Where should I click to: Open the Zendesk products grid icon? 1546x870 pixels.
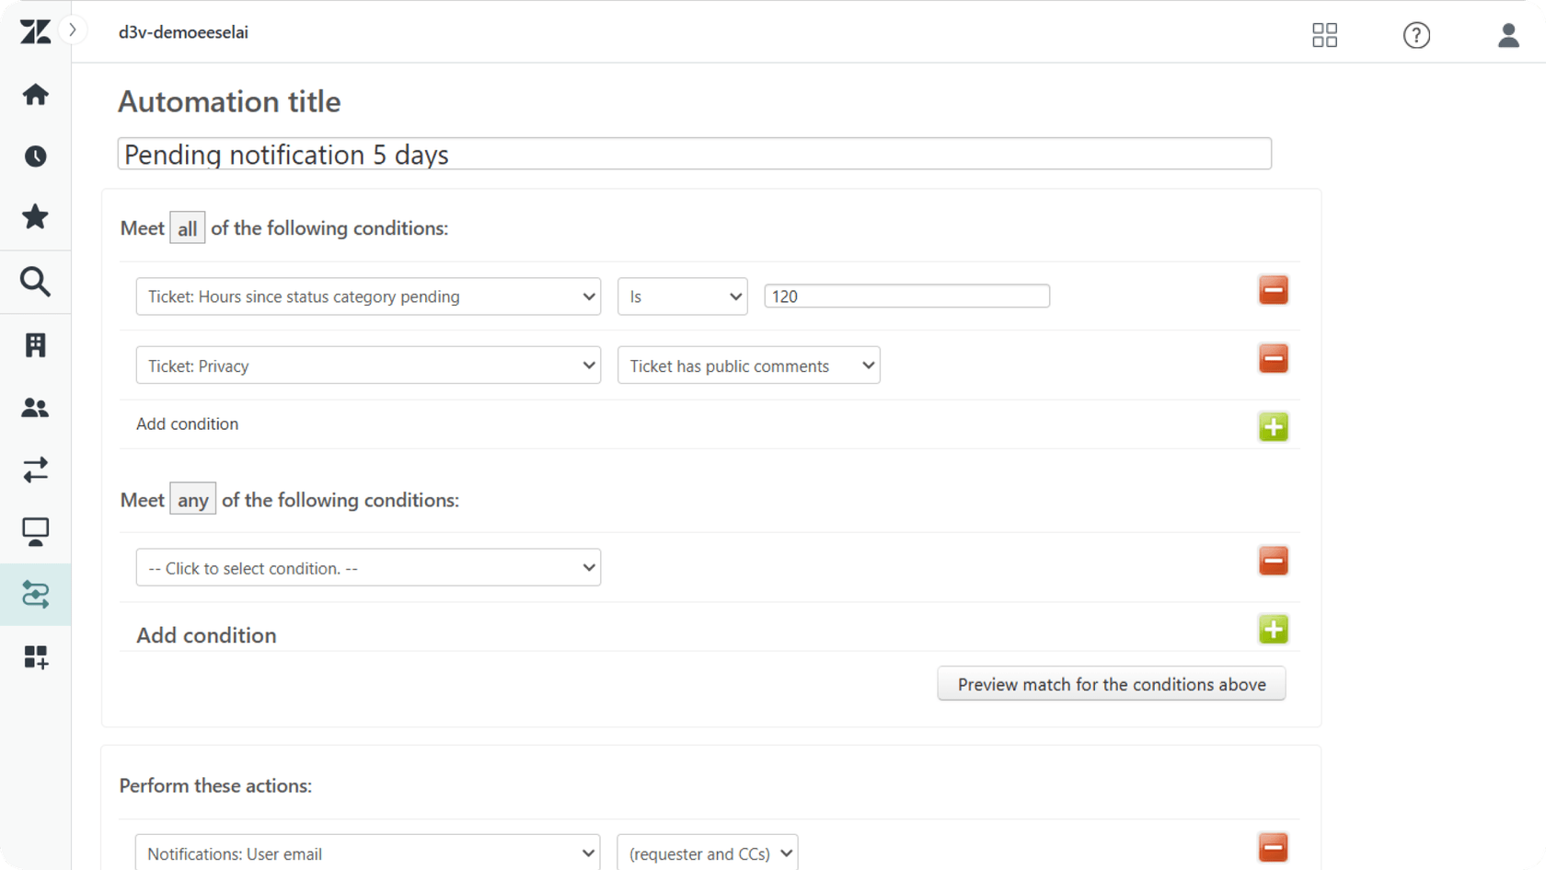click(x=1324, y=35)
